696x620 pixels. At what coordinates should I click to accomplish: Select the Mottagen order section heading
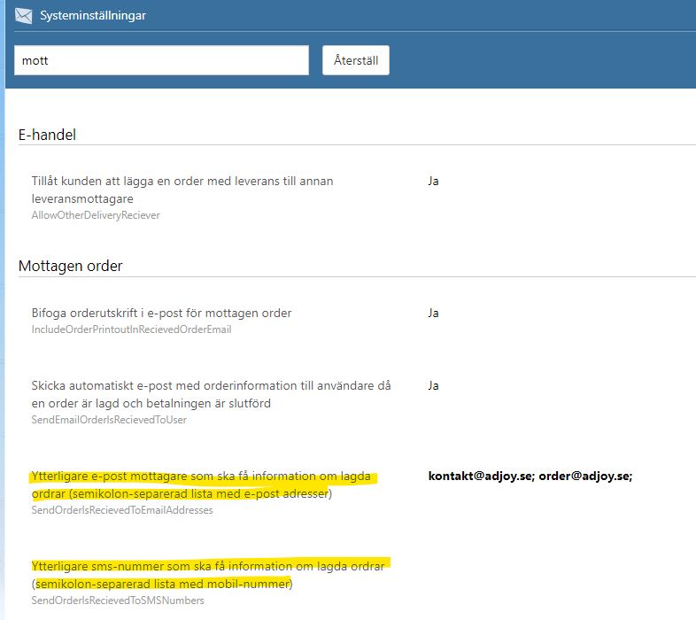70,266
